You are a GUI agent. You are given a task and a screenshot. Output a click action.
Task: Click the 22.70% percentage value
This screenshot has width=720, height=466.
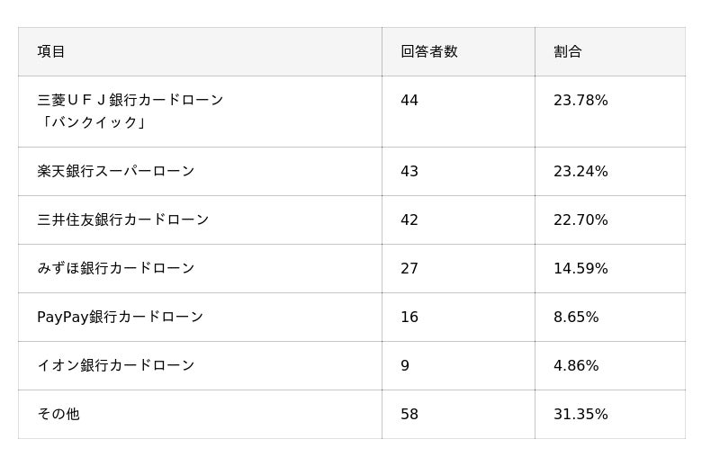pyautogui.click(x=580, y=220)
